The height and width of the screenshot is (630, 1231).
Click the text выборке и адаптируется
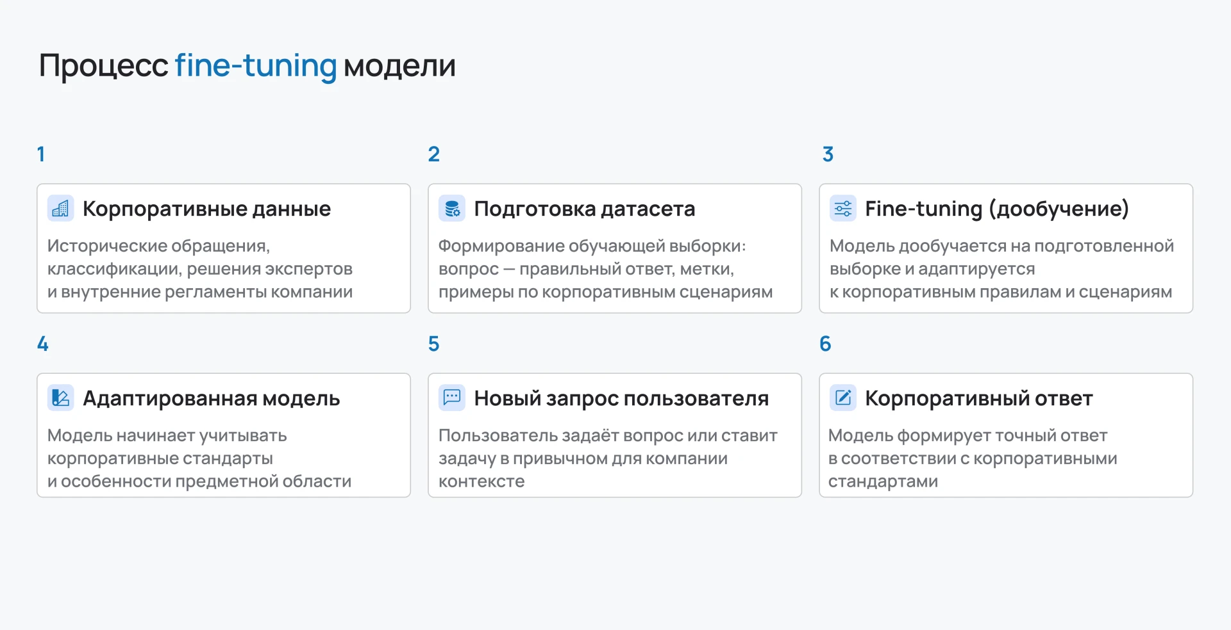coord(932,269)
